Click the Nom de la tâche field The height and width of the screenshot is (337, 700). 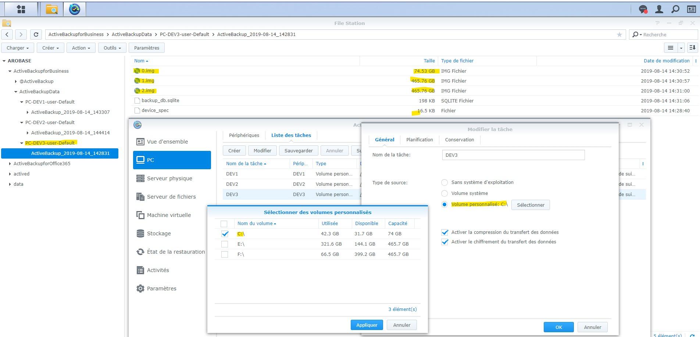click(513, 155)
